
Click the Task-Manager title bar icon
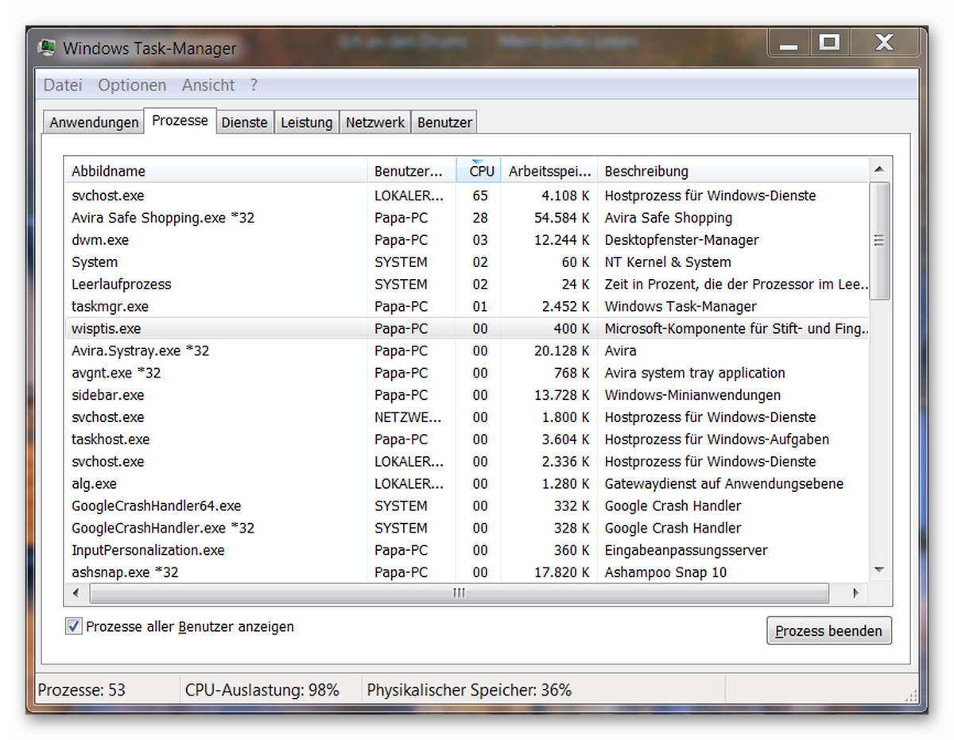[48, 48]
